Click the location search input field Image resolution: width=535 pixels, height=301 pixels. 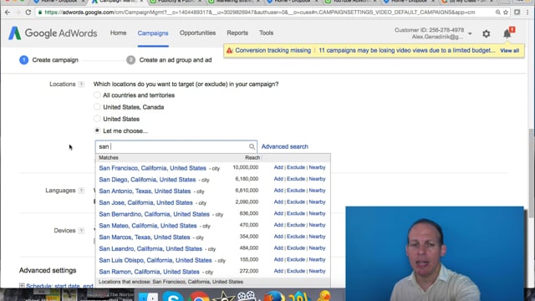[176, 147]
